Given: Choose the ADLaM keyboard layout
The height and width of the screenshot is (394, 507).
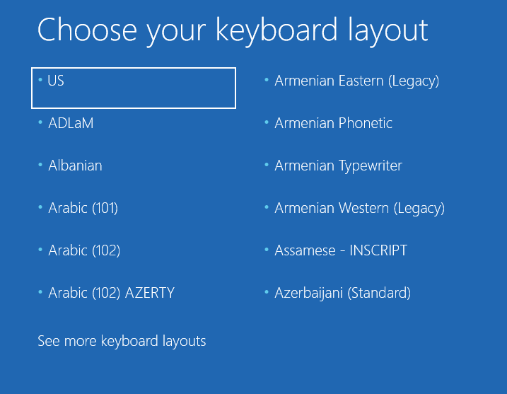Looking at the screenshot, I should pyautogui.click(x=71, y=123).
